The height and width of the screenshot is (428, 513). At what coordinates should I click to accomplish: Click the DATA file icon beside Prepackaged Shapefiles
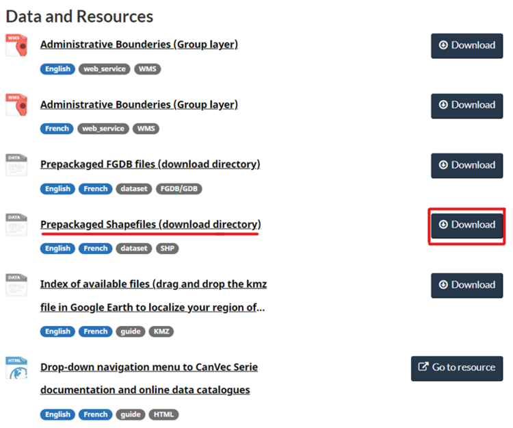coord(16,225)
